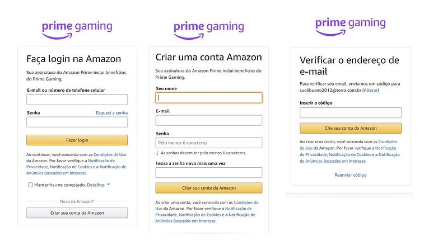Click the Prime Gaming logo above email verification
Image resolution: width=438 pixels, height=246 pixels.
pos(350,26)
